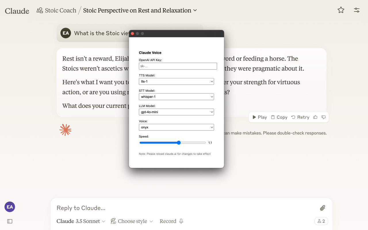Open the TTS Model dropdown
368x230 pixels.
[176, 82]
